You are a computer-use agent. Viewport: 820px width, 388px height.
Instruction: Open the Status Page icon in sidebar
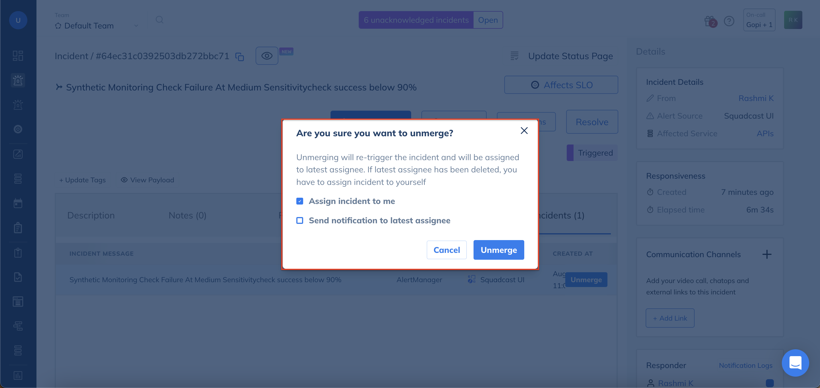click(x=18, y=302)
